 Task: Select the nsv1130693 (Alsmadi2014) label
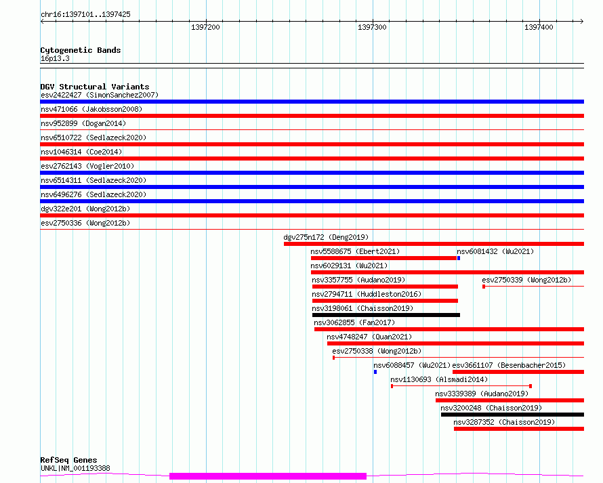tap(439, 379)
